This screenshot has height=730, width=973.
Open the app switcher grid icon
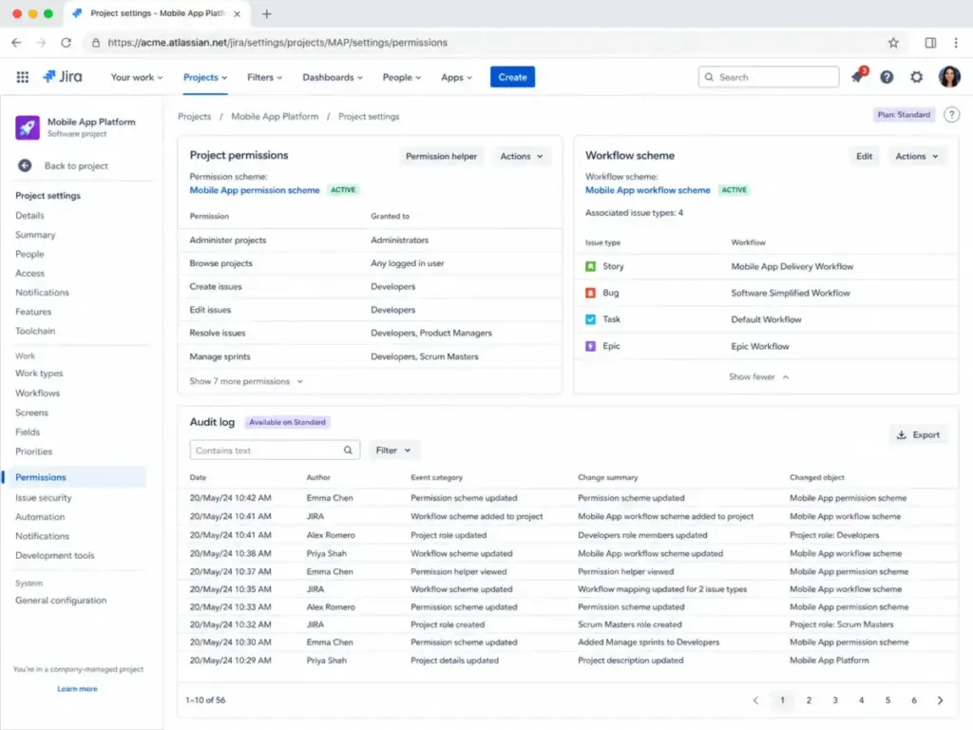(23, 77)
